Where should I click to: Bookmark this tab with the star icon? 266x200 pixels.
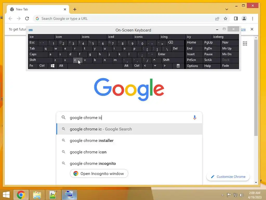pos(225,18)
